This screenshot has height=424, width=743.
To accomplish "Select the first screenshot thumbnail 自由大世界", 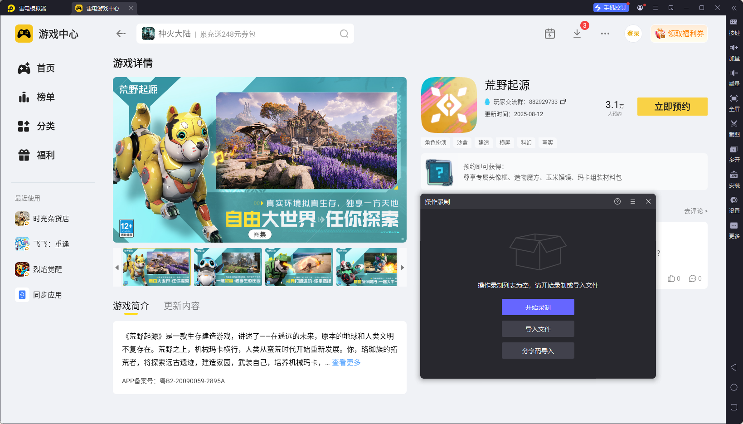I will (156, 267).
